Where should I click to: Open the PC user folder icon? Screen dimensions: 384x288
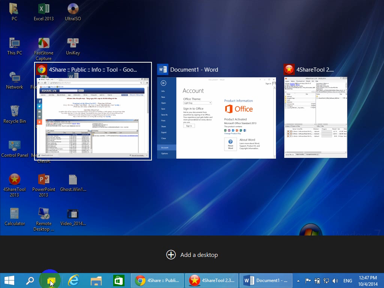[x=15, y=12]
